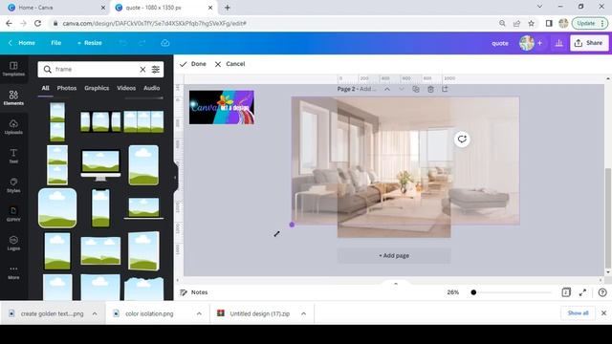Switch to the Photos tab

point(67,88)
